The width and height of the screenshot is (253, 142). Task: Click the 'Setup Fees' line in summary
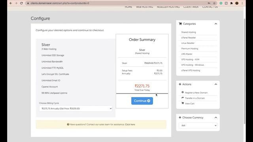click(x=142, y=71)
